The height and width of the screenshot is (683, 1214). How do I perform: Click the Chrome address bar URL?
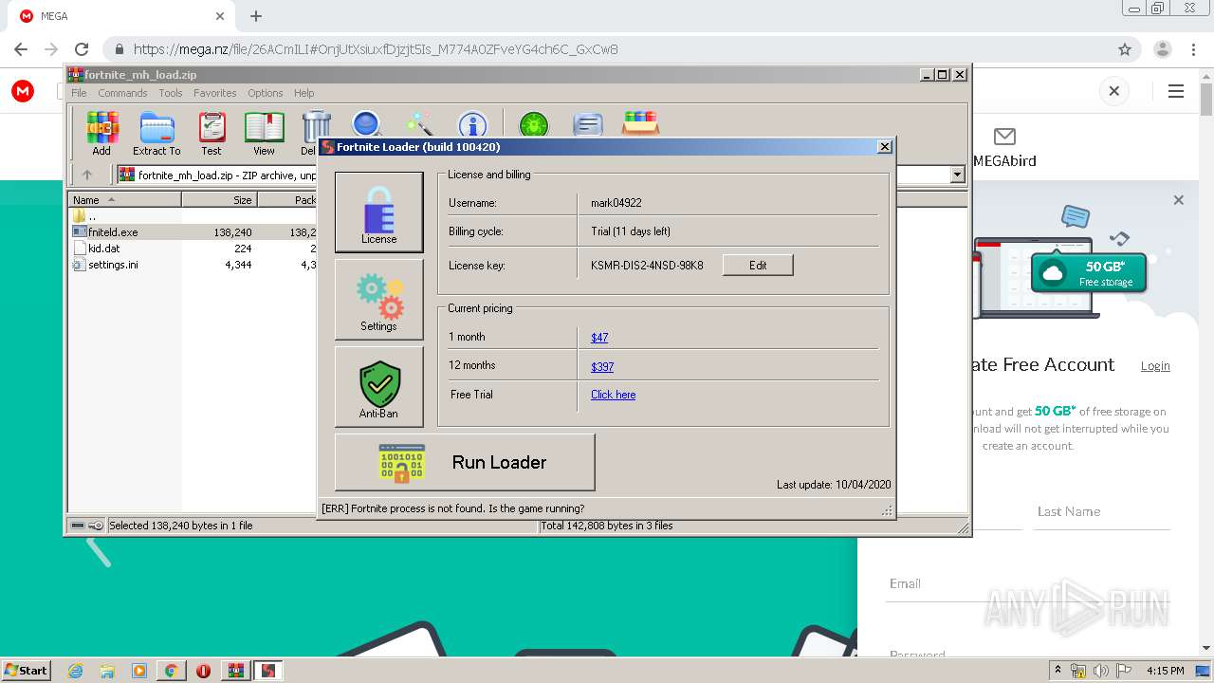click(376, 49)
